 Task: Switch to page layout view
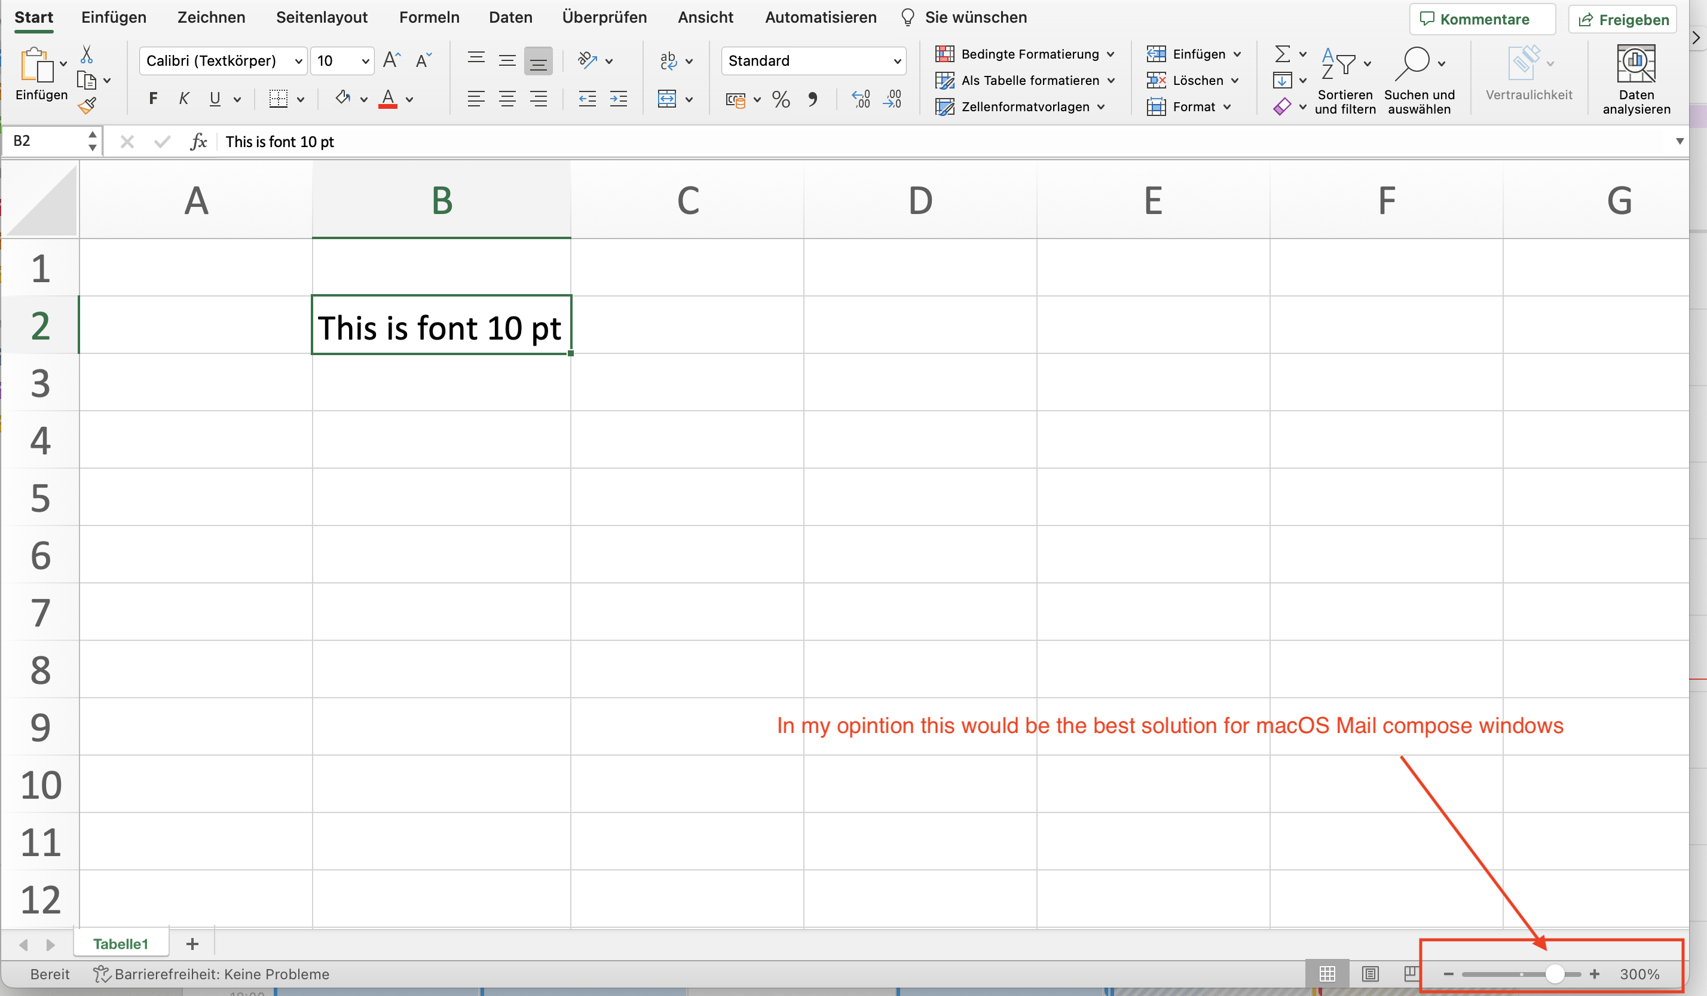click(x=1370, y=974)
